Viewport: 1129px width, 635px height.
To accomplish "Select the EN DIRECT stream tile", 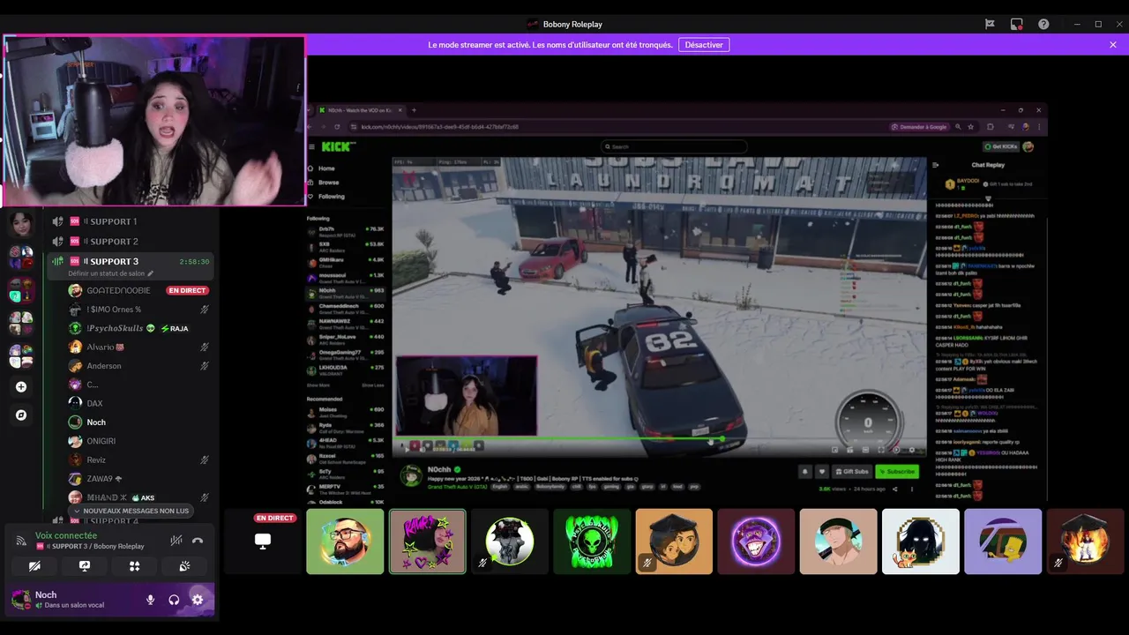I will click(x=263, y=542).
